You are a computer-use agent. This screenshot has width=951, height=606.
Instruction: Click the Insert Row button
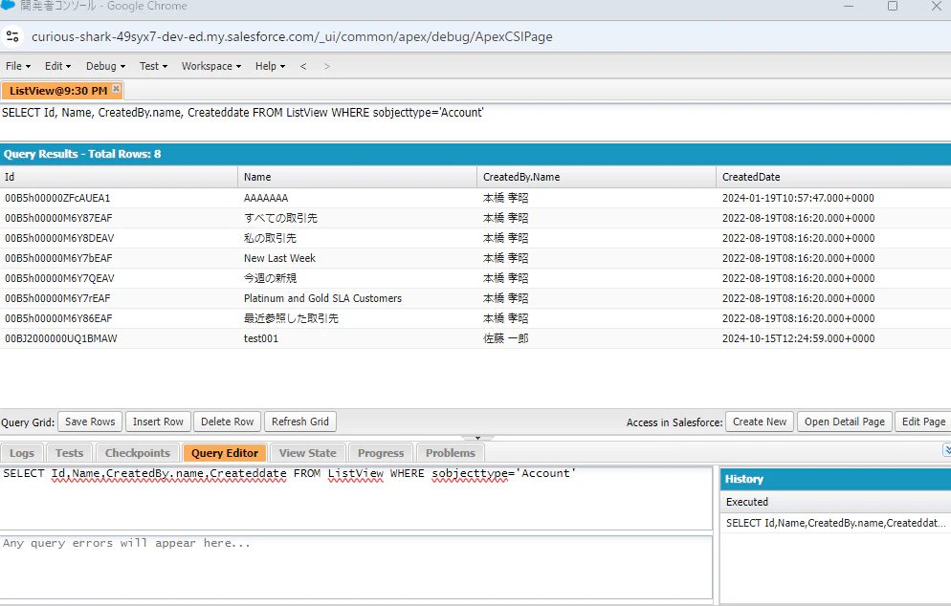coord(158,422)
